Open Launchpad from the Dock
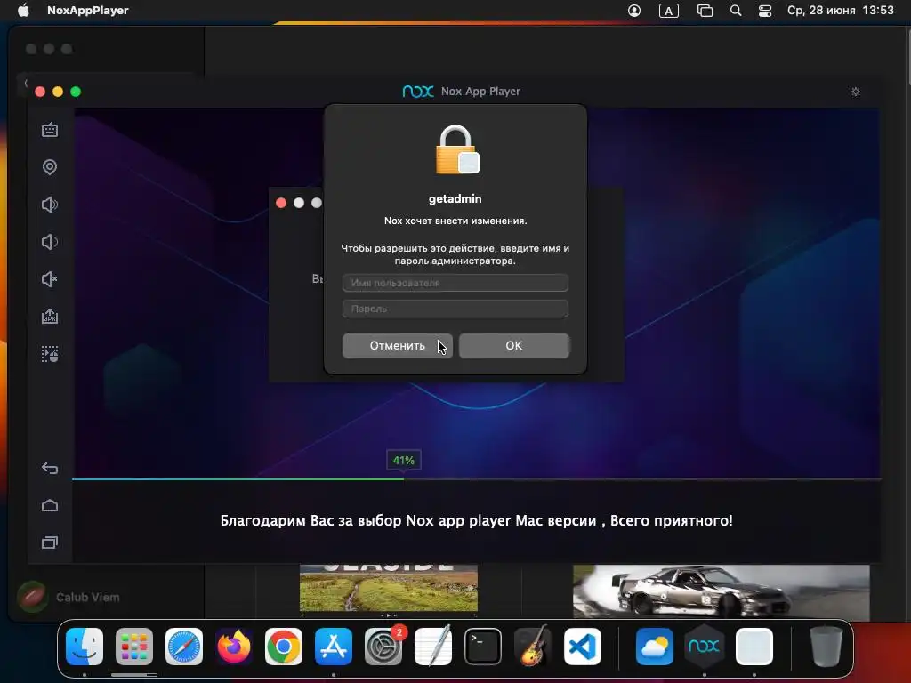Screen dimensions: 911x683 point(134,647)
